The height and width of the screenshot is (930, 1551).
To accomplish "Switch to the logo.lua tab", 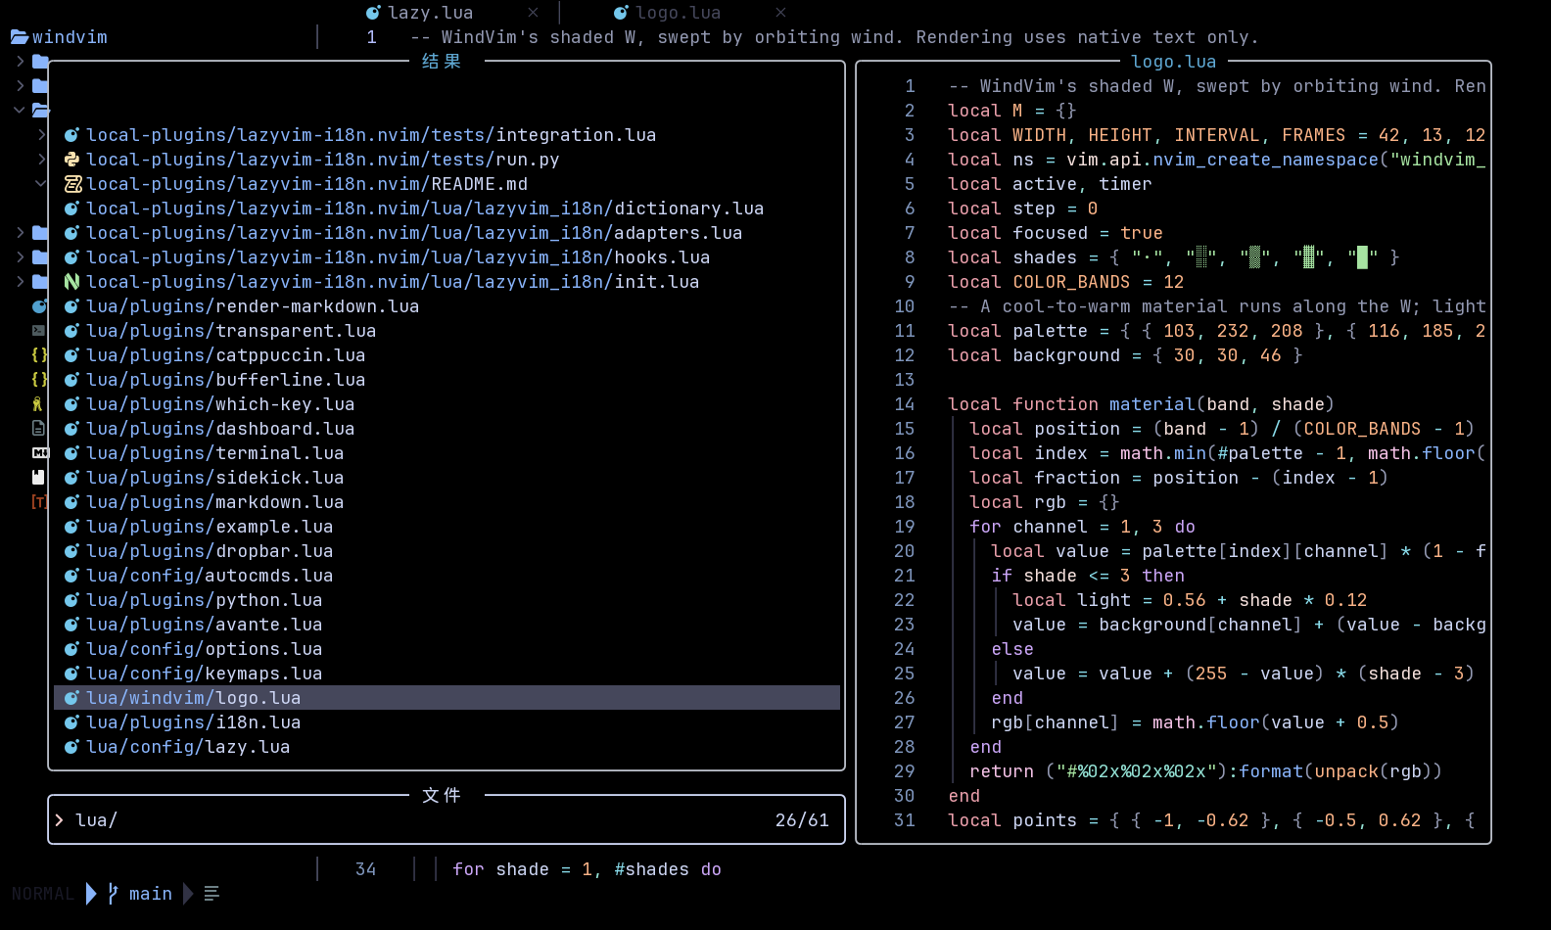I will coord(678,13).
